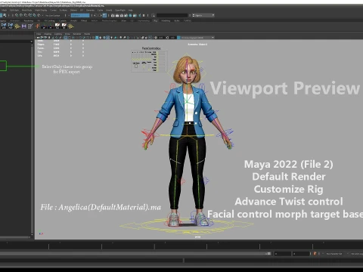Click the FaceControlBox panel in viewport

pos(150,61)
